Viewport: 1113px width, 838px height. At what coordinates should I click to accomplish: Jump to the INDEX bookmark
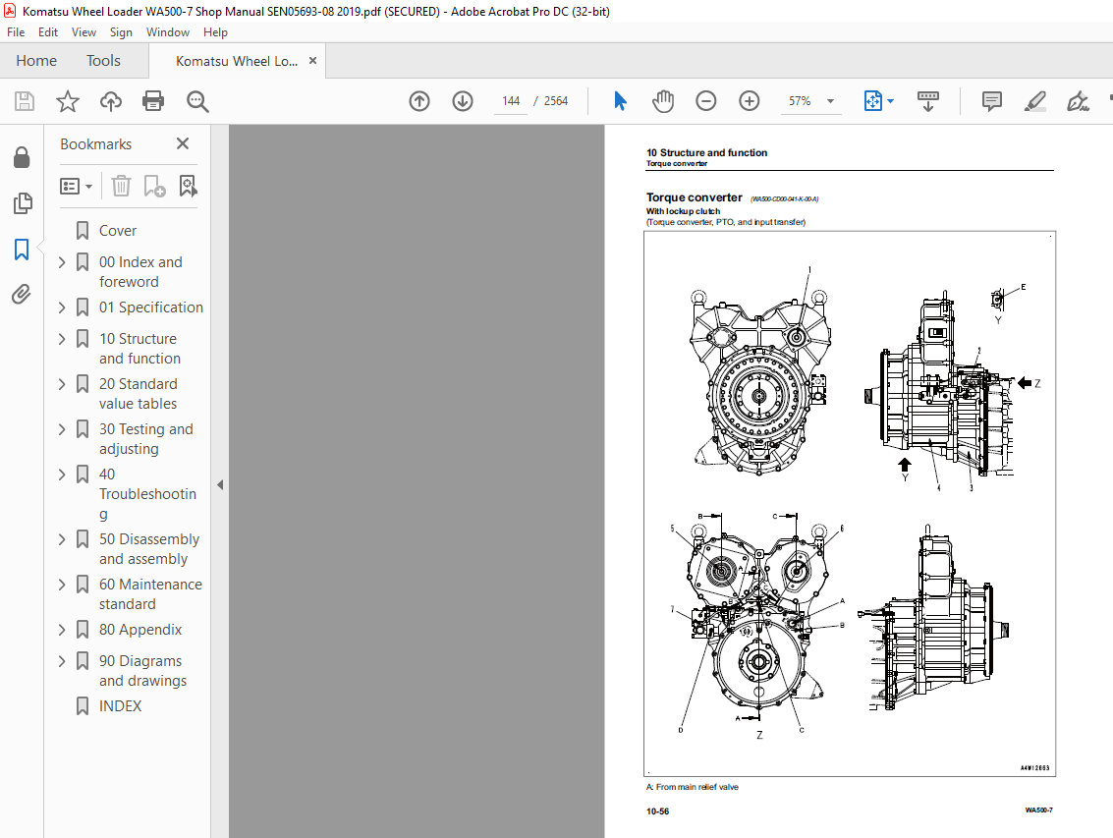[120, 706]
